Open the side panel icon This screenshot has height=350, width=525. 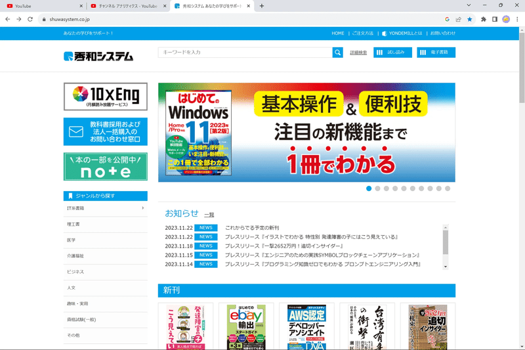[x=495, y=20]
